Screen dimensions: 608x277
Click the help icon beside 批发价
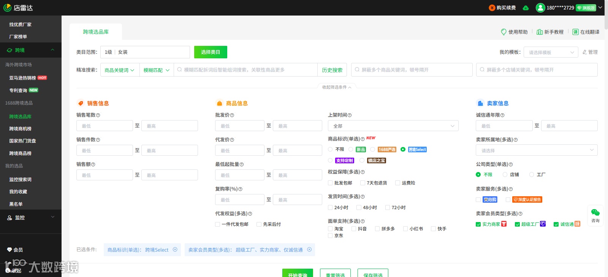[x=232, y=115]
